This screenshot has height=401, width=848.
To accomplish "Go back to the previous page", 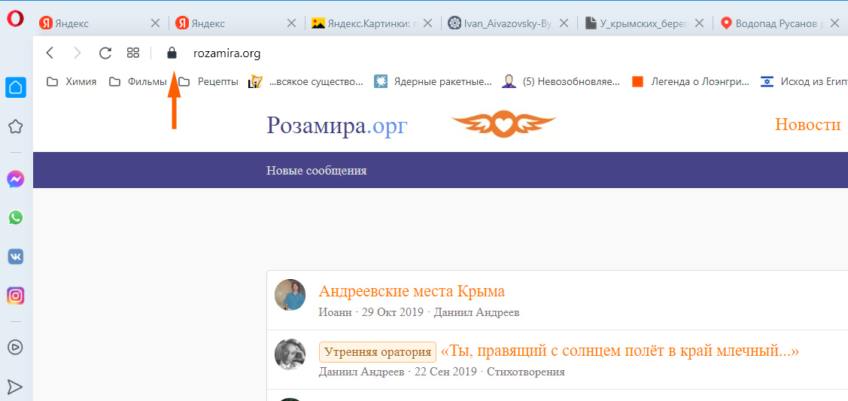I will click(50, 53).
